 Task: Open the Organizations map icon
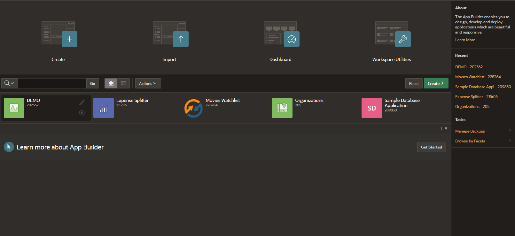point(282,108)
